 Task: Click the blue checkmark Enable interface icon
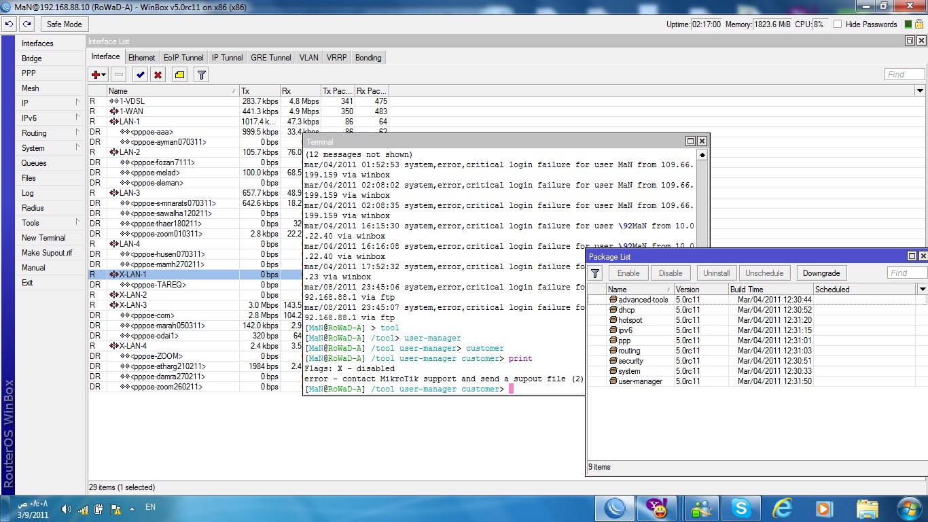coord(140,75)
